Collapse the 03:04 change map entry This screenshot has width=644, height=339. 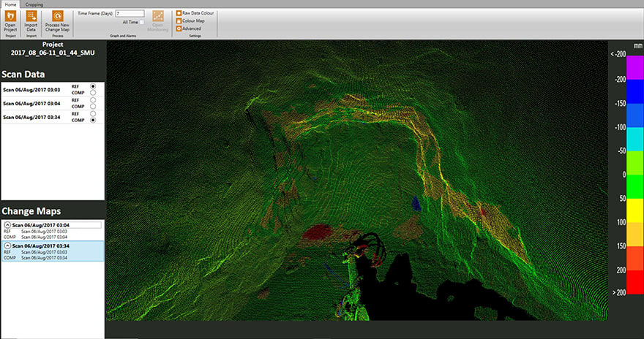(x=7, y=225)
